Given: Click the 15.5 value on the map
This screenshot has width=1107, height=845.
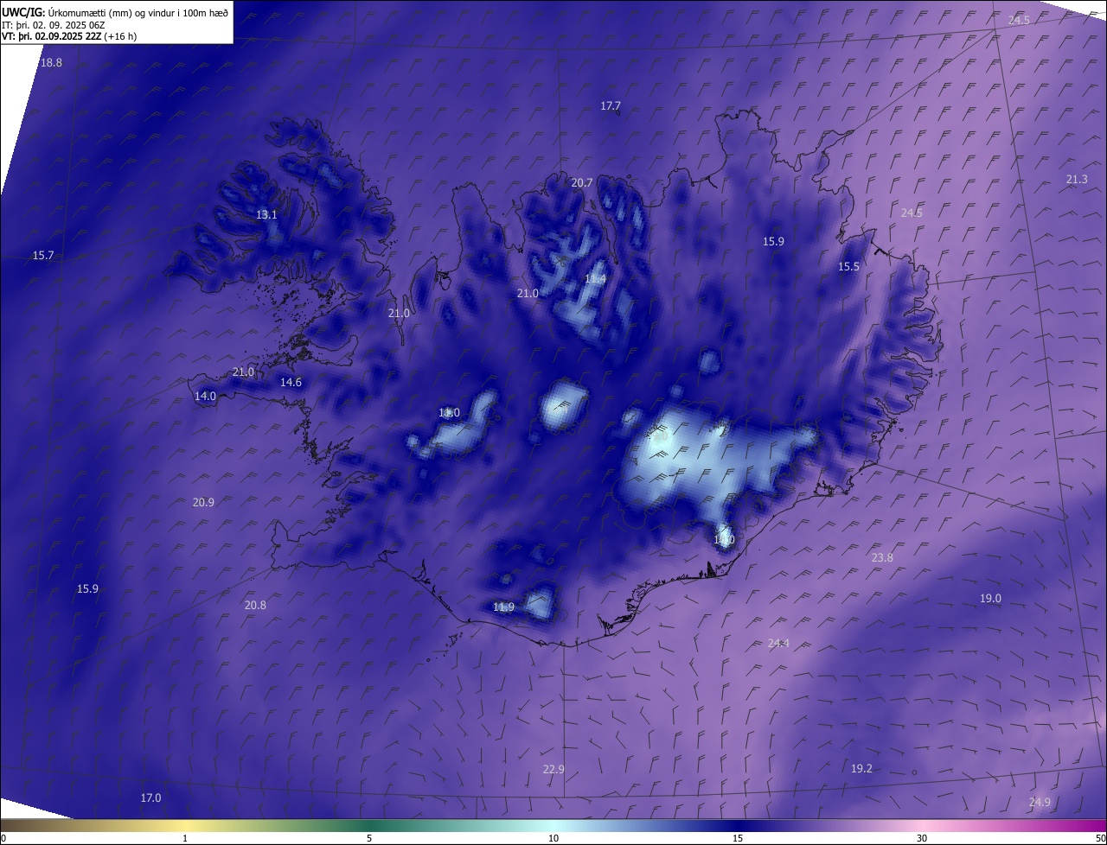Looking at the screenshot, I should click(848, 266).
